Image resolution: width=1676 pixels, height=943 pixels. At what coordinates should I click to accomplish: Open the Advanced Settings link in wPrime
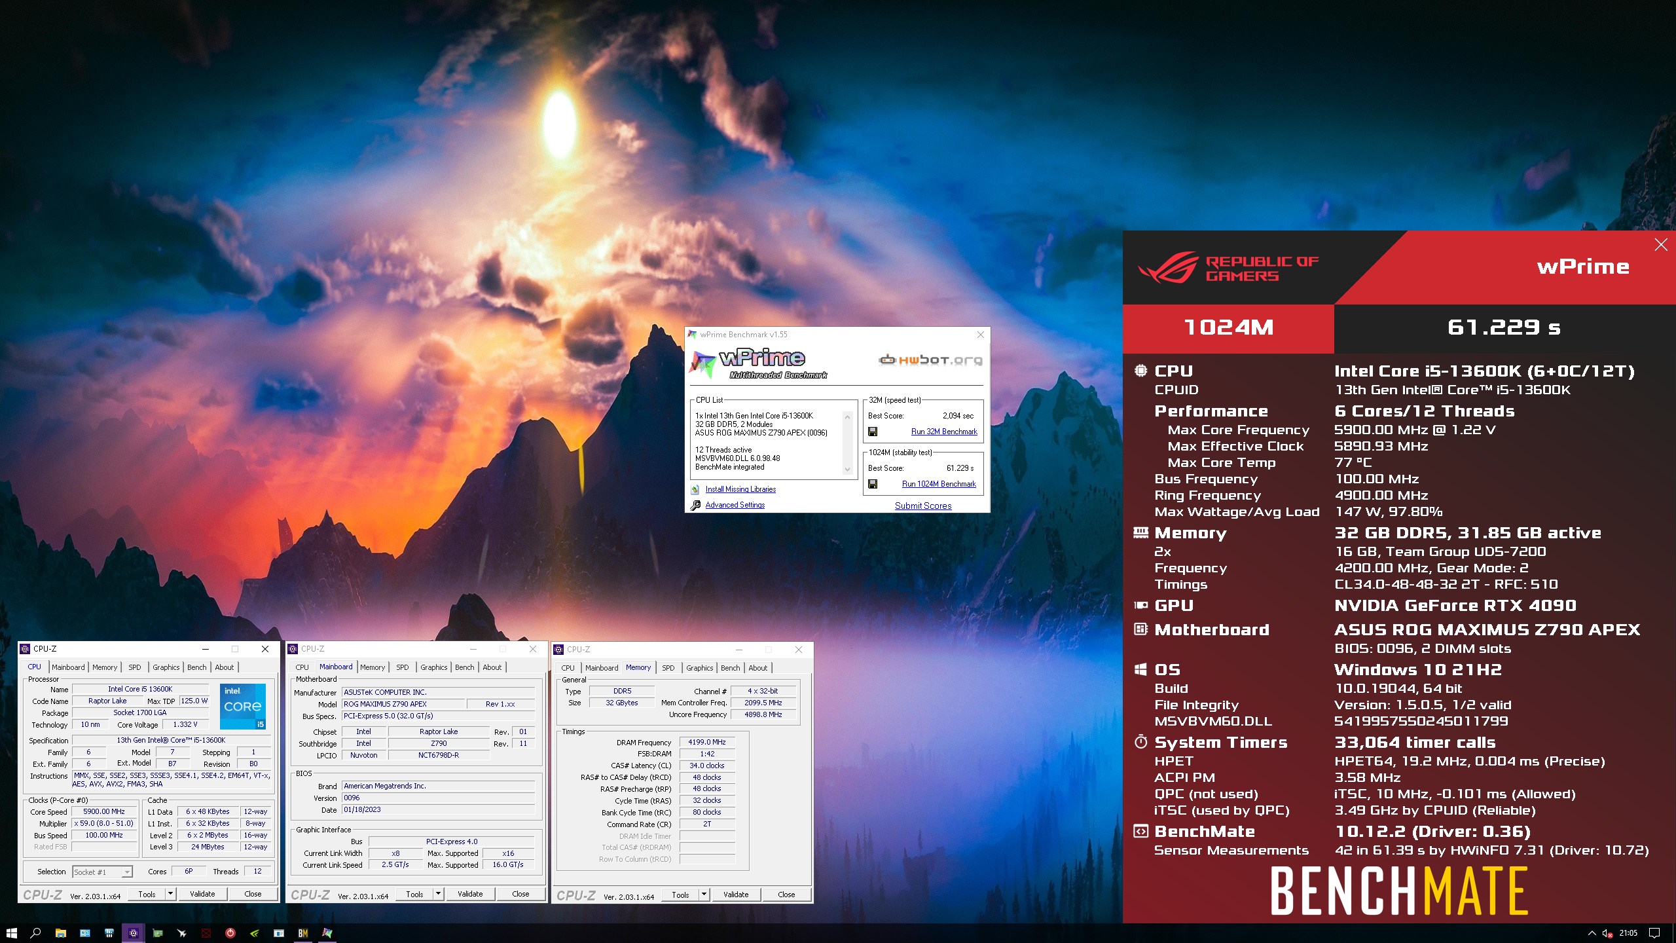click(x=735, y=505)
